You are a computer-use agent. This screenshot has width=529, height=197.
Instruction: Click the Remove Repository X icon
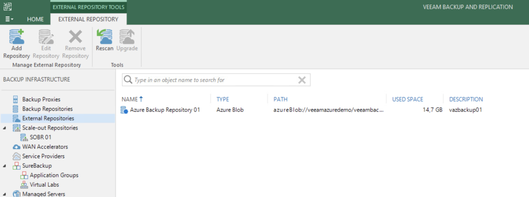(x=75, y=37)
